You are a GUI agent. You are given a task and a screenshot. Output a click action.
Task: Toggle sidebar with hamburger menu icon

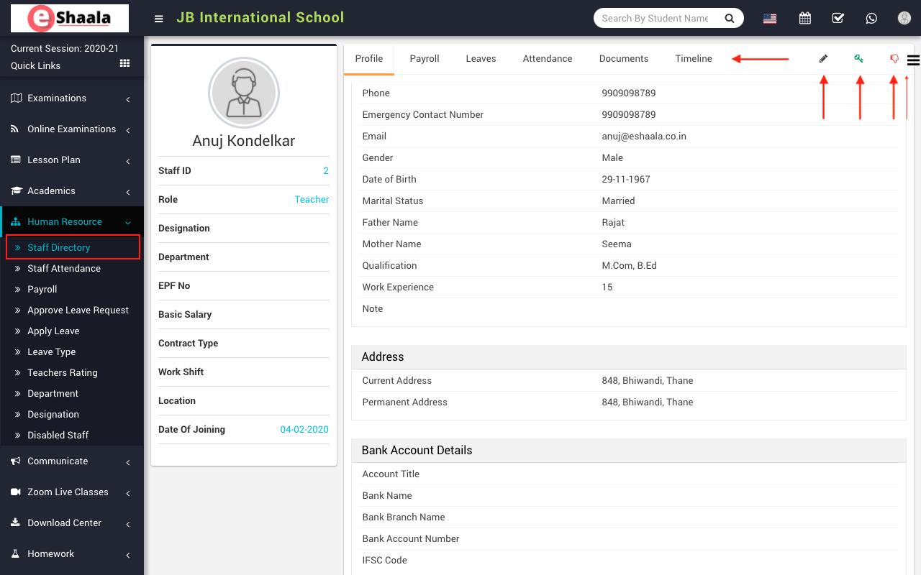click(x=159, y=19)
